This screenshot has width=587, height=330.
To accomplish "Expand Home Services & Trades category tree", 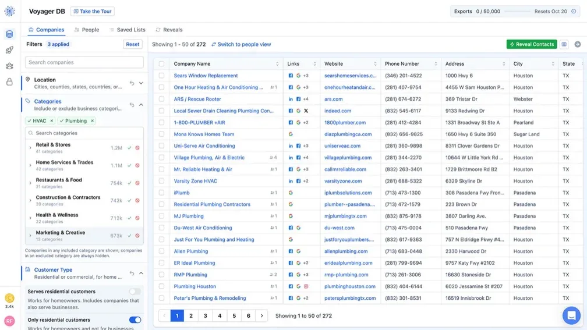I will click(x=30, y=165).
